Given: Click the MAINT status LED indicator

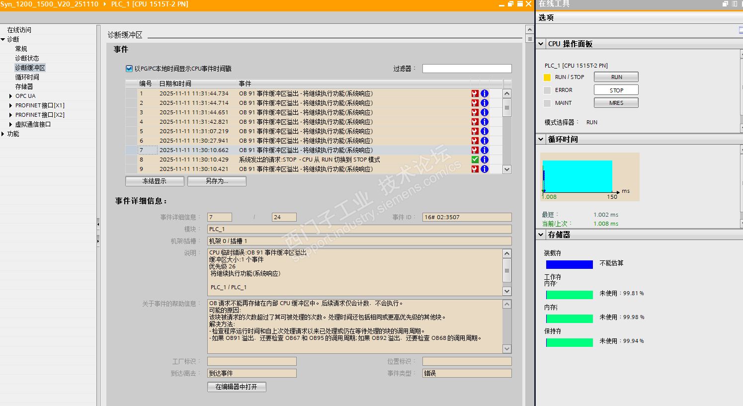Looking at the screenshot, I should click(x=547, y=103).
